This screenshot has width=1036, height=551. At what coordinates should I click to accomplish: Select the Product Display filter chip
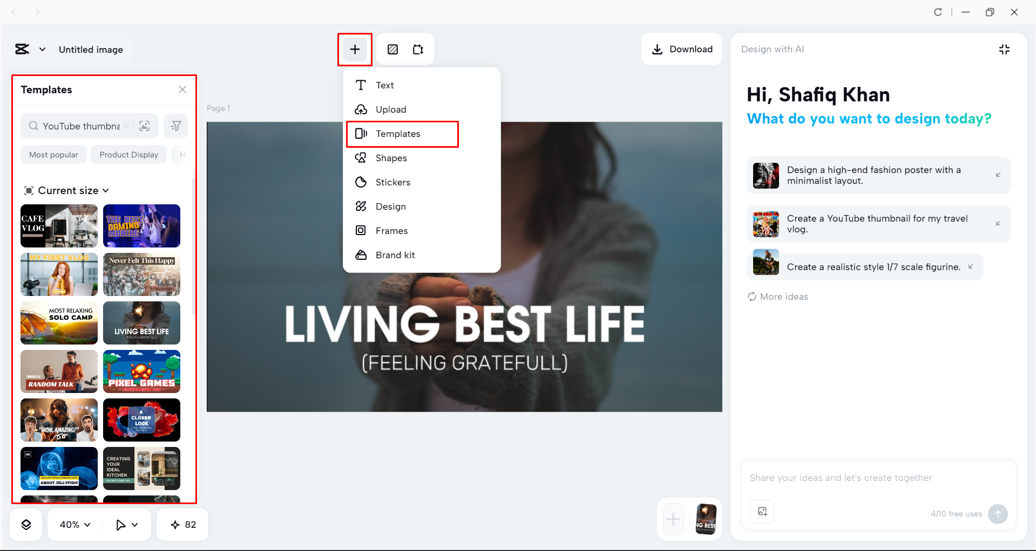click(x=128, y=155)
